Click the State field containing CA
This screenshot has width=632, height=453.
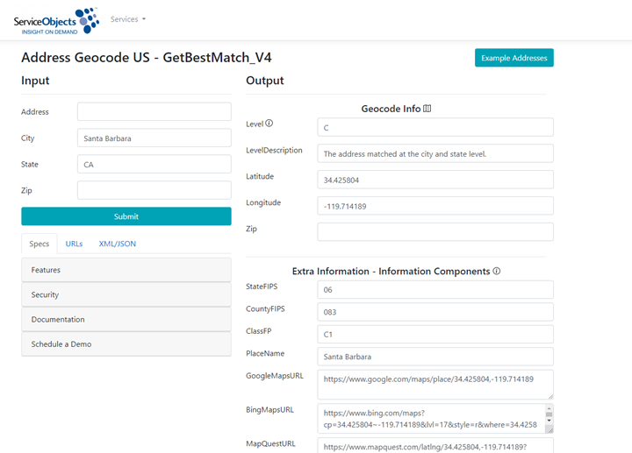154,164
